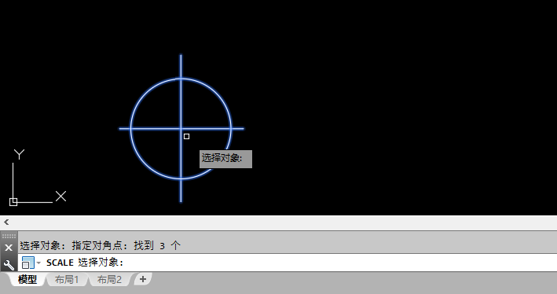Switch to the 模型 tab
The height and width of the screenshot is (294, 557).
(x=27, y=279)
